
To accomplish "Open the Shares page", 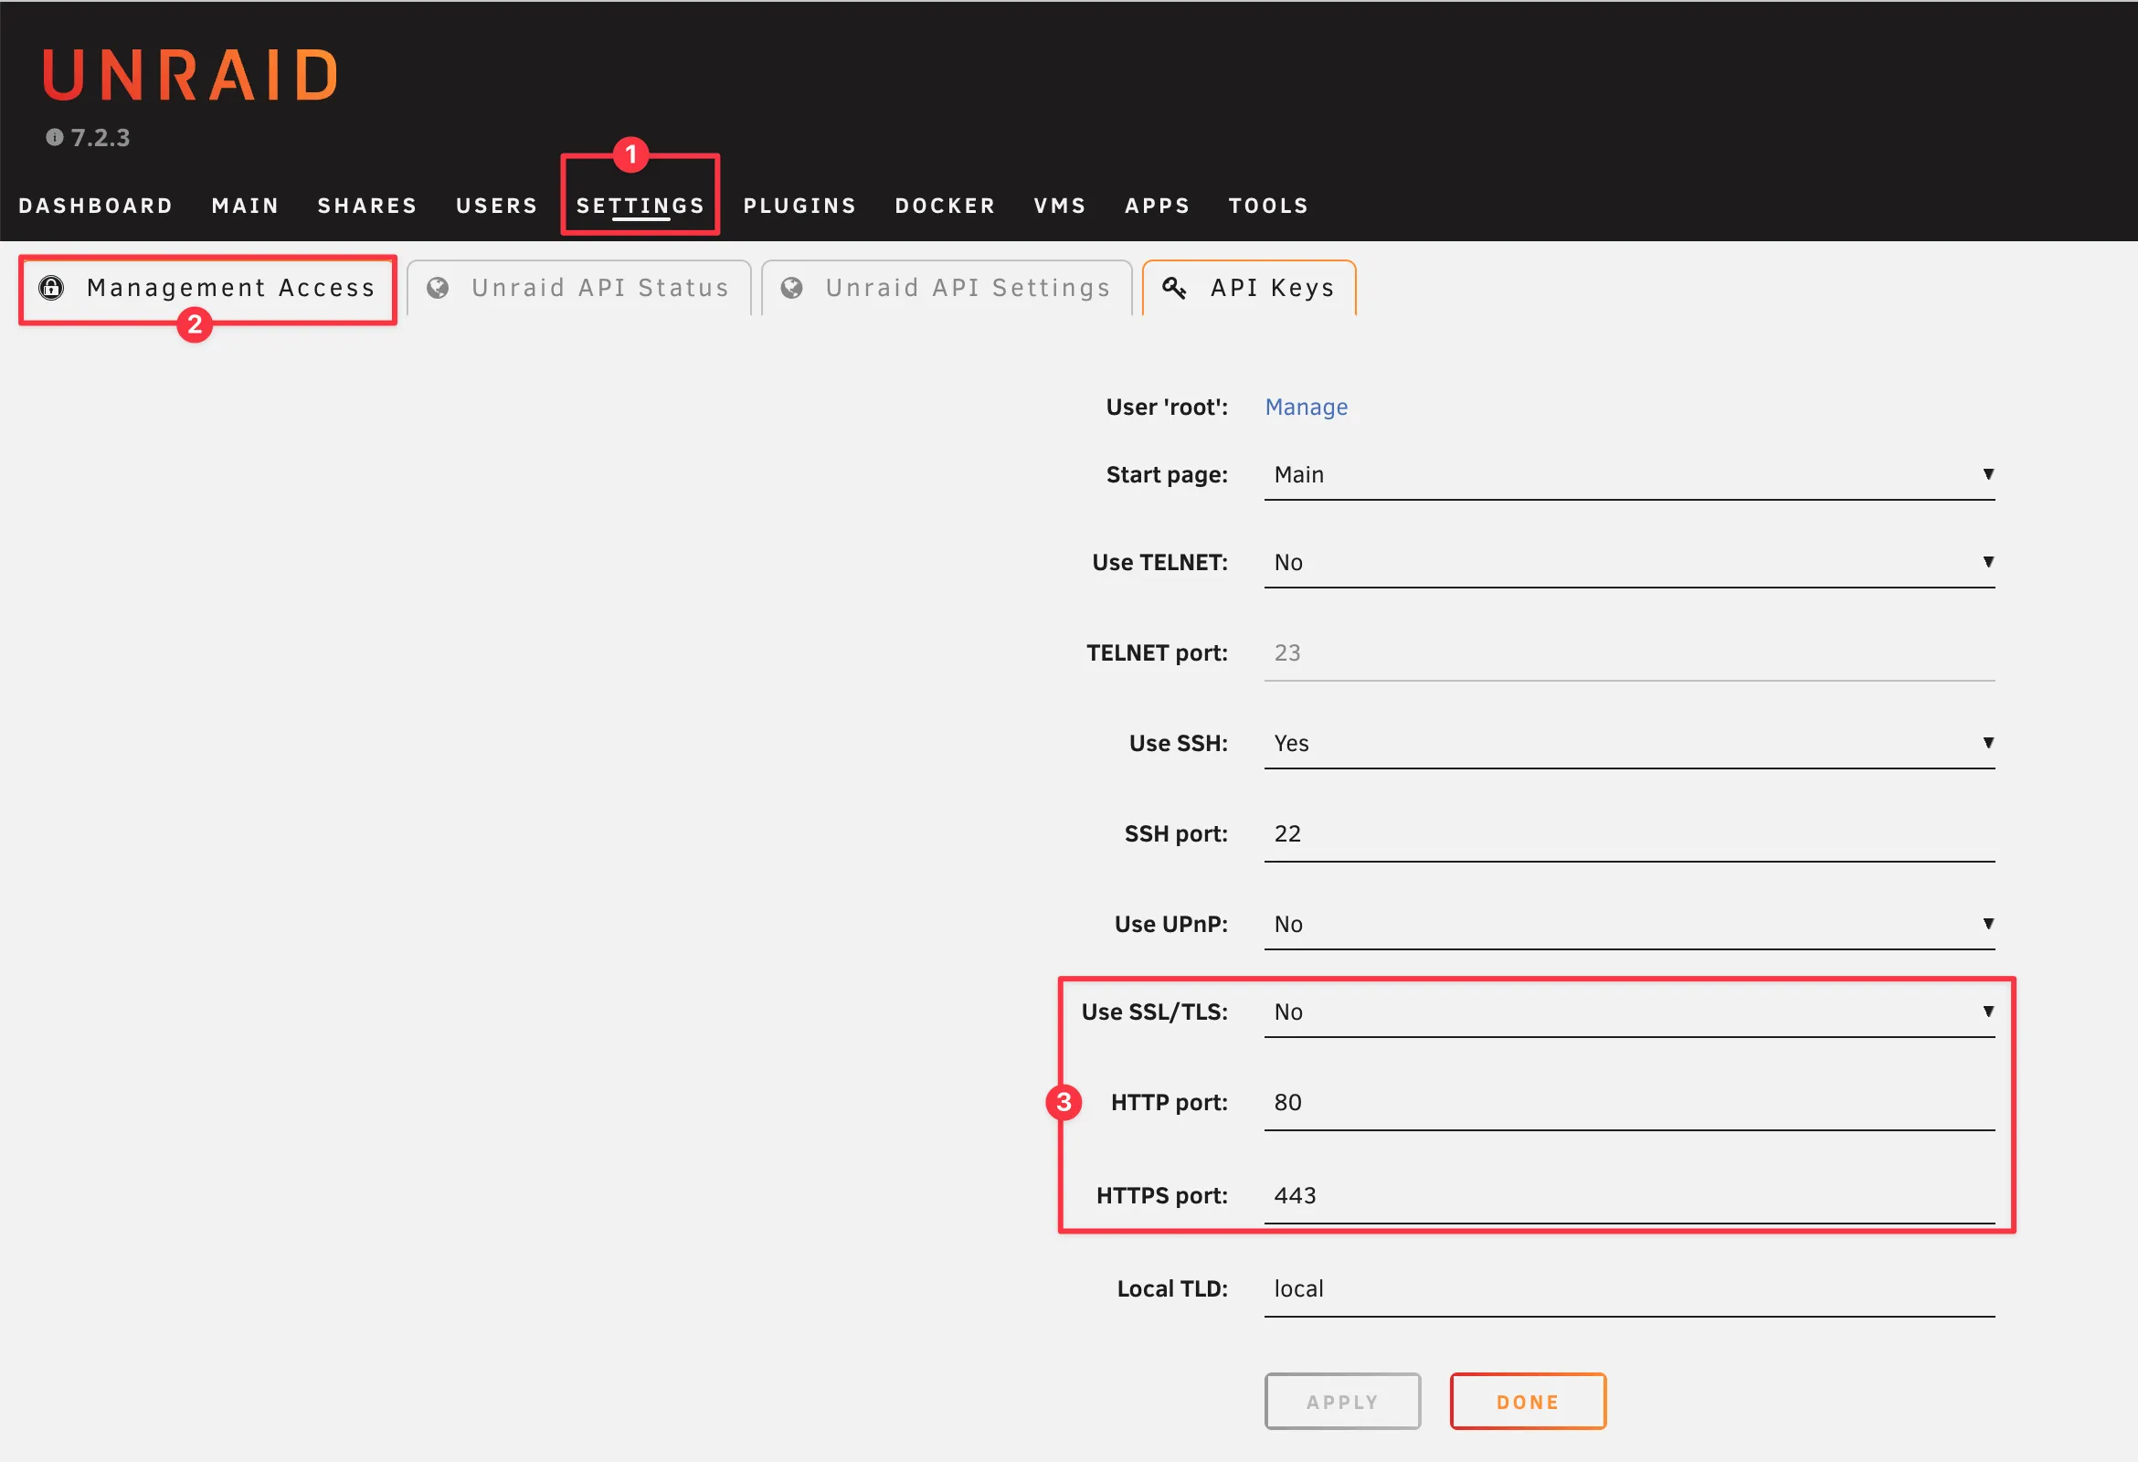I will click(x=367, y=207).
